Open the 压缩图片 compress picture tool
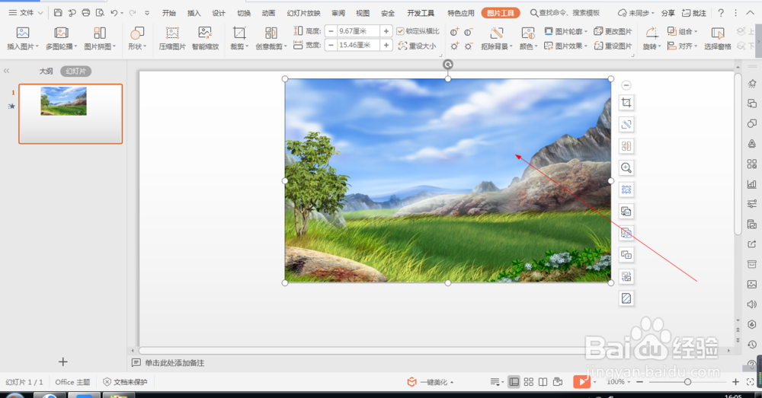 point(172,39)
